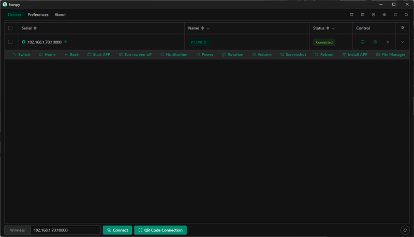Click Turn screen off

click(x=135, y=55)
